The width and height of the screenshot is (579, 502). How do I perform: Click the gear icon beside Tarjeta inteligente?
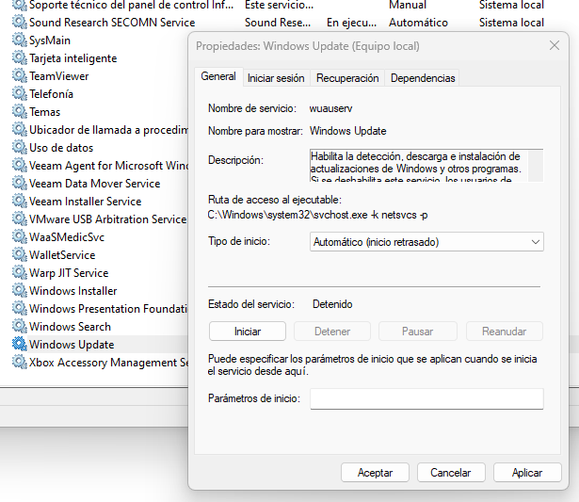click(20, 58)
